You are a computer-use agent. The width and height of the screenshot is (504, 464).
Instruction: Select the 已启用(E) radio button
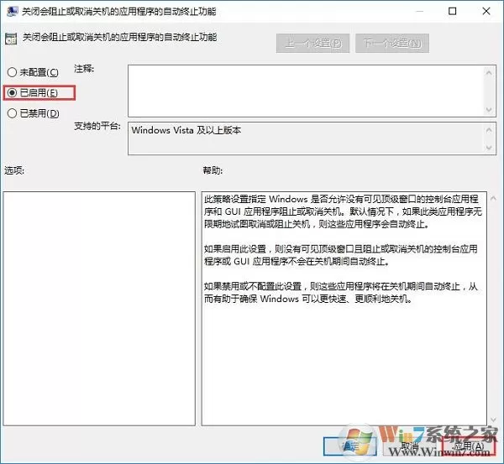33,93
